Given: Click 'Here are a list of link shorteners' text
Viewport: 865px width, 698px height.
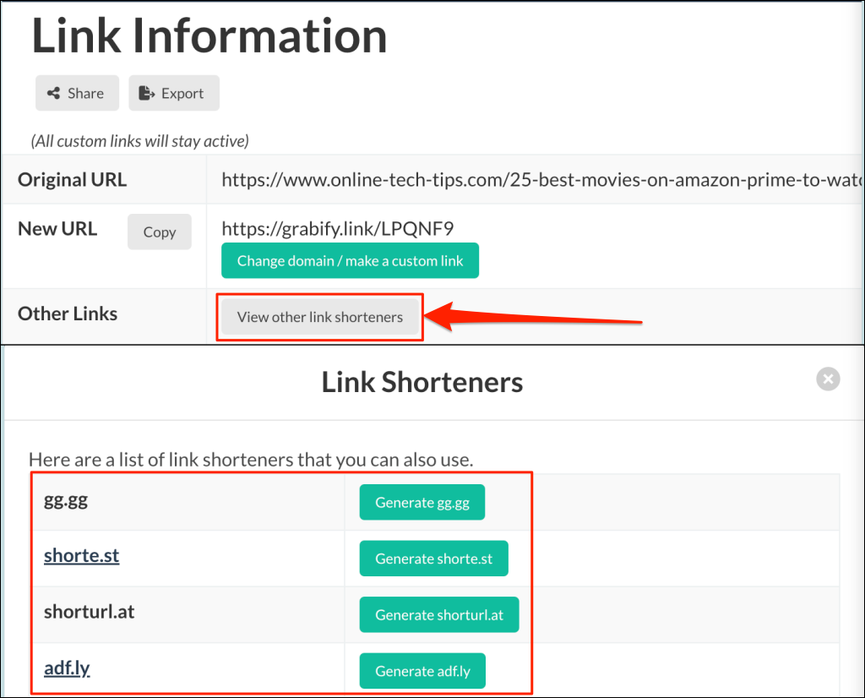Looking at the screenshot, I should coord(251,460).
